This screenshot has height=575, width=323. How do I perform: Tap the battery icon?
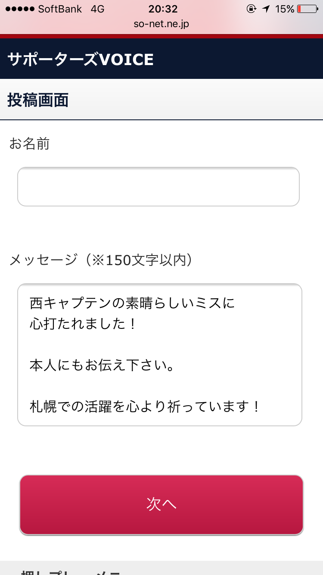pos(306,9)
